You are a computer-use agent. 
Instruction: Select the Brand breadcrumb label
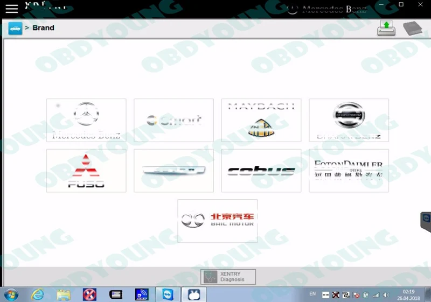point(43,28)
